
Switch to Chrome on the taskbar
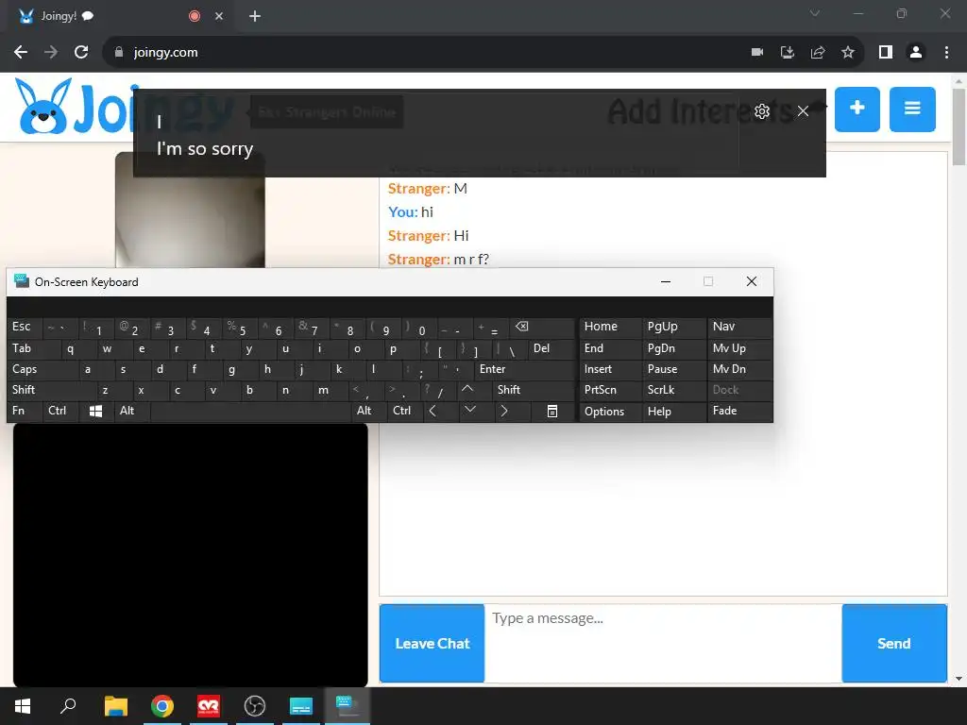[162, 706]
